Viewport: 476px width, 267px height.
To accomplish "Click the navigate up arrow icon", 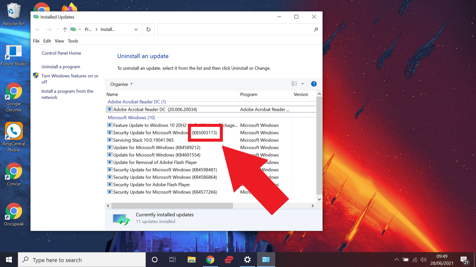I will pos(64,29).
